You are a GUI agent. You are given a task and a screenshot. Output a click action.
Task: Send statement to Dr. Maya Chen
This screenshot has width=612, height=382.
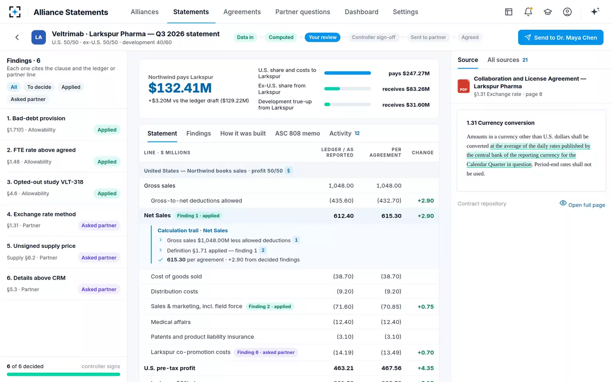[561, 37]
